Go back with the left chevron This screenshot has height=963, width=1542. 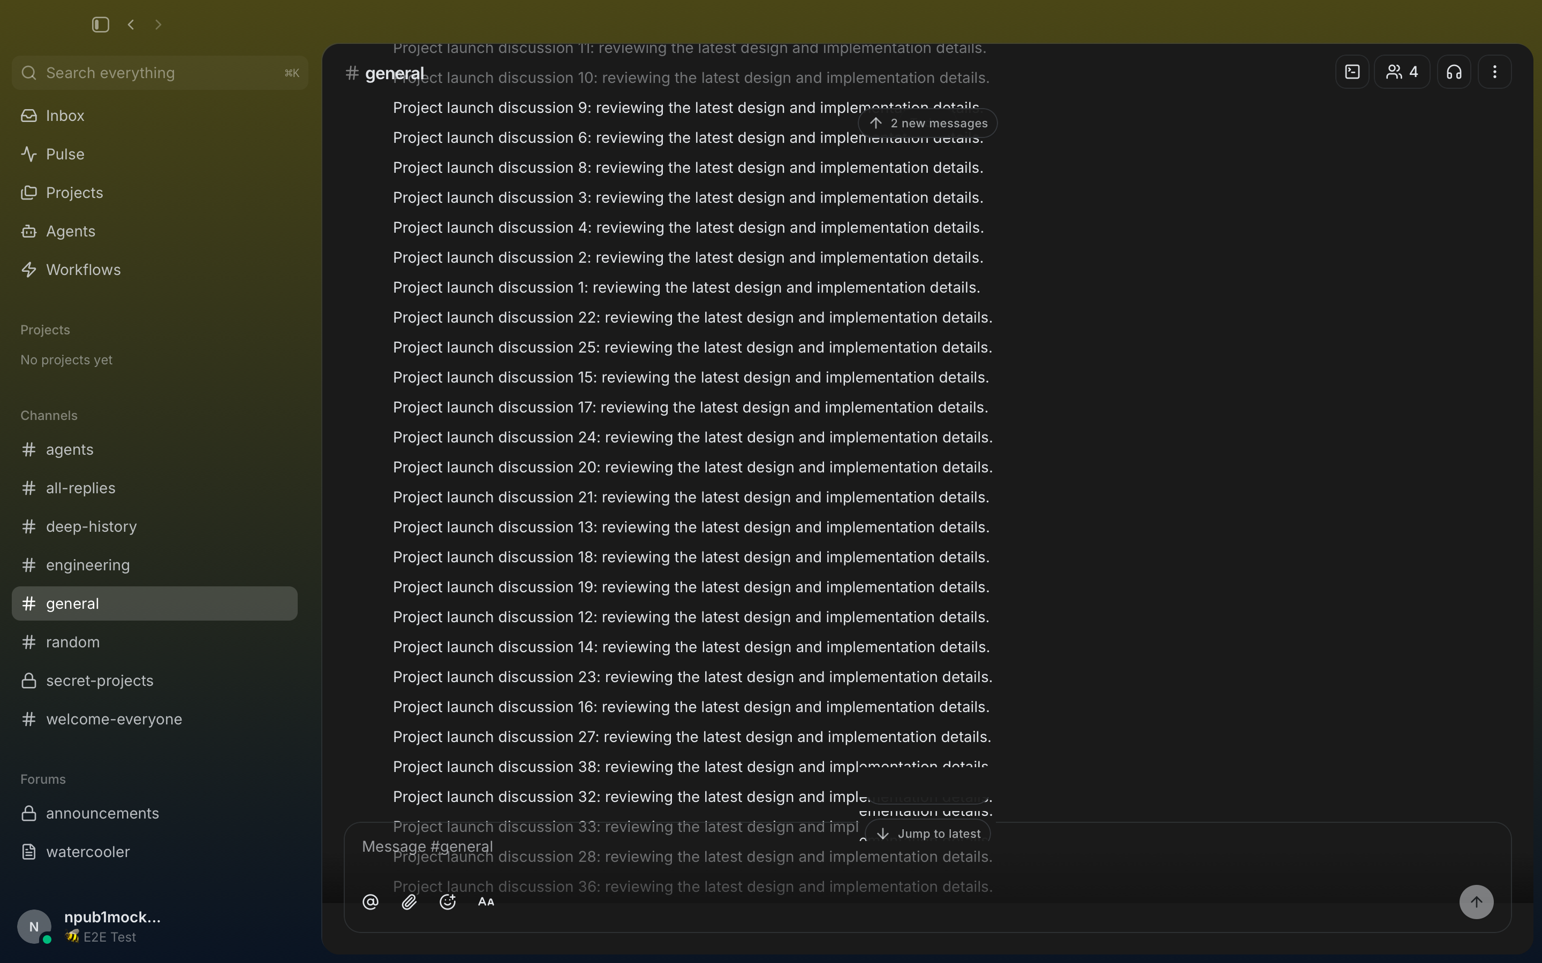click(131, 24)
